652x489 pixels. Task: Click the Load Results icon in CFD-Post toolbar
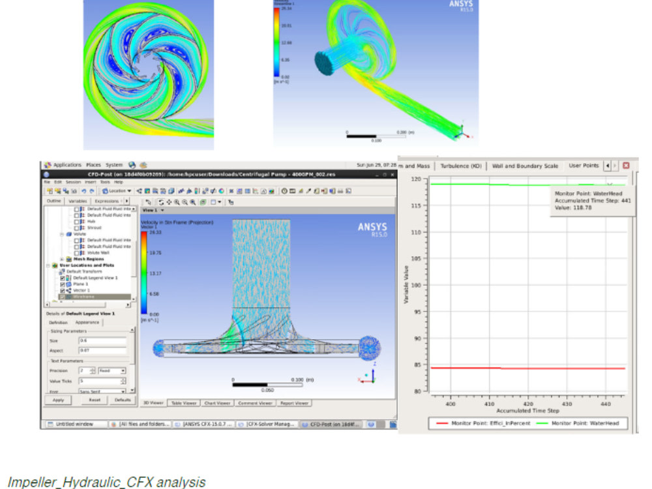click(50, 191)
